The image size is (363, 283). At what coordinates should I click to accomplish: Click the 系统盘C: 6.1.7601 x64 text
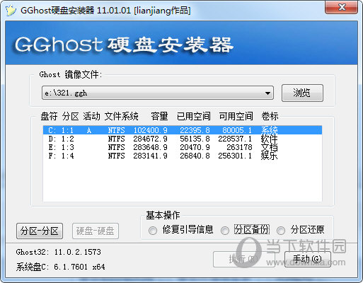(61, 267)
